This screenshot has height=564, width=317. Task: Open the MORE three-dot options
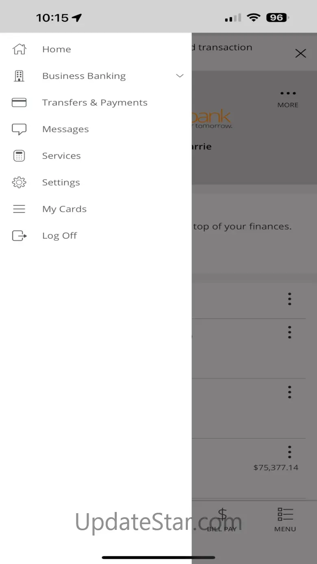[x=288, y=98]
